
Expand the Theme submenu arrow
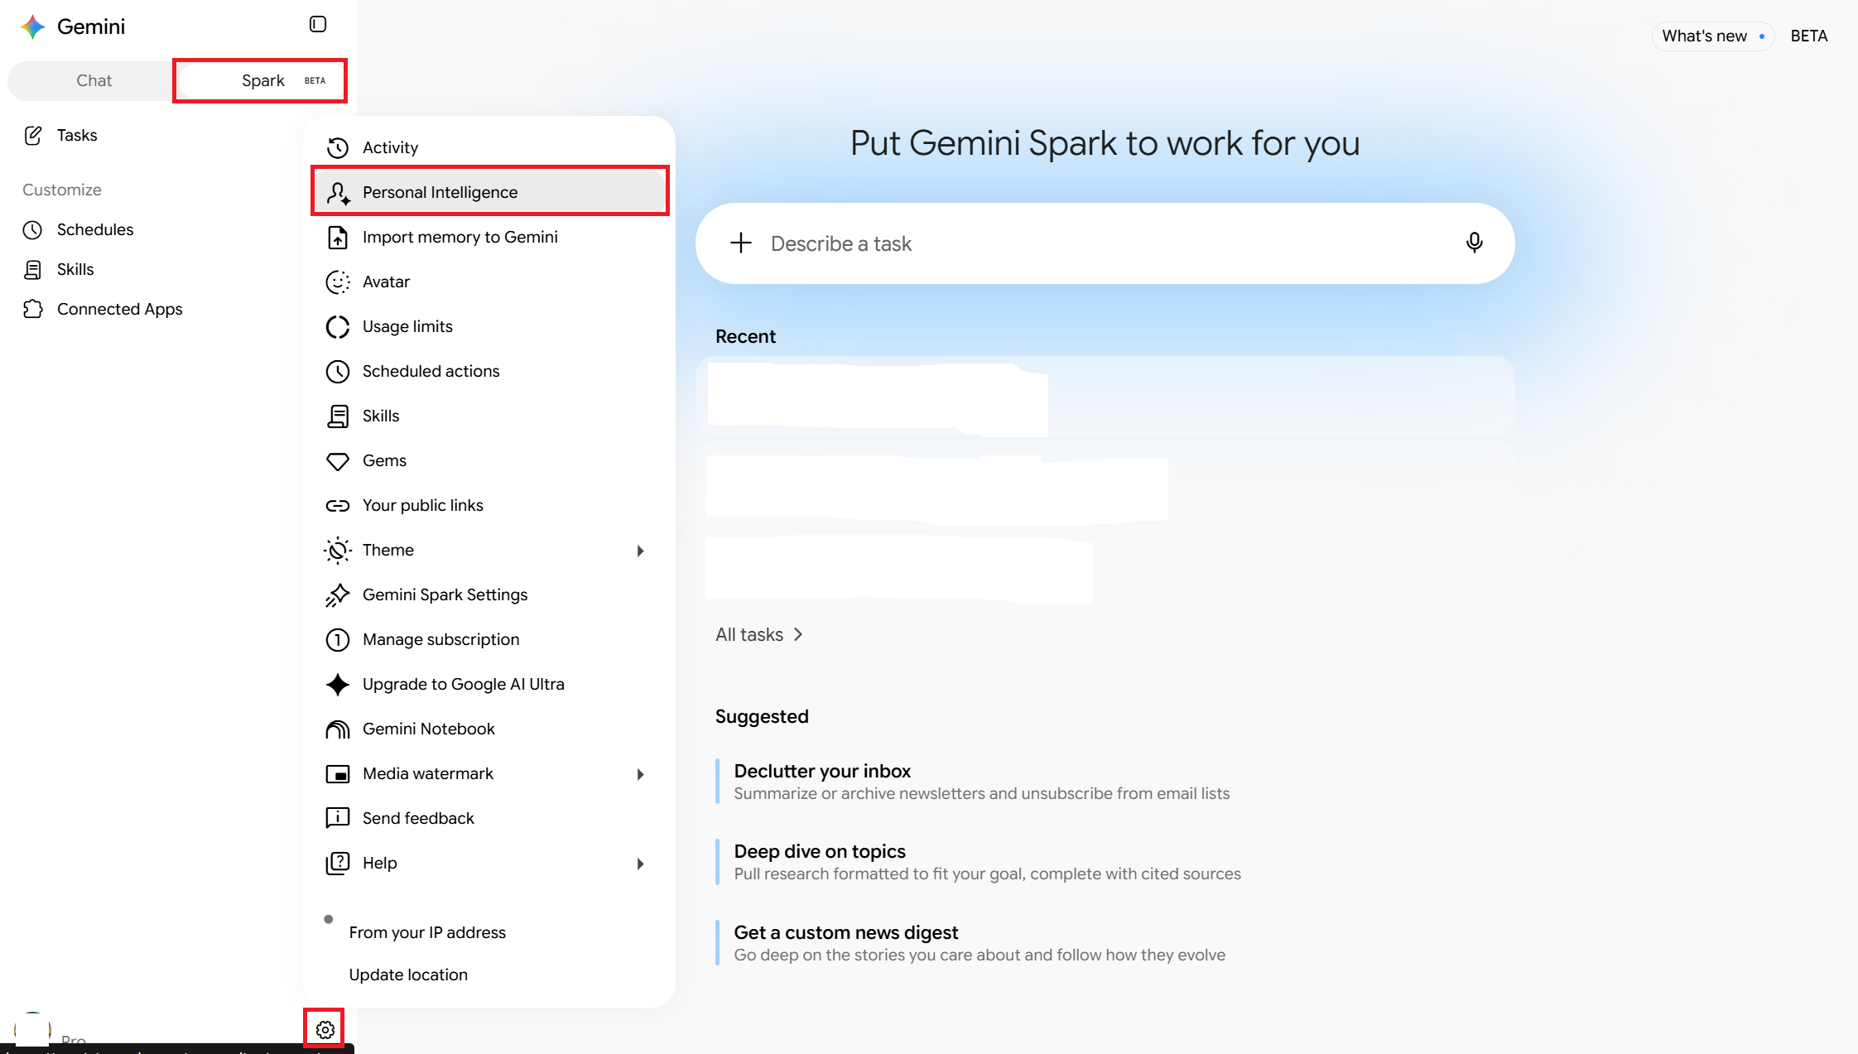coord(640,551)
